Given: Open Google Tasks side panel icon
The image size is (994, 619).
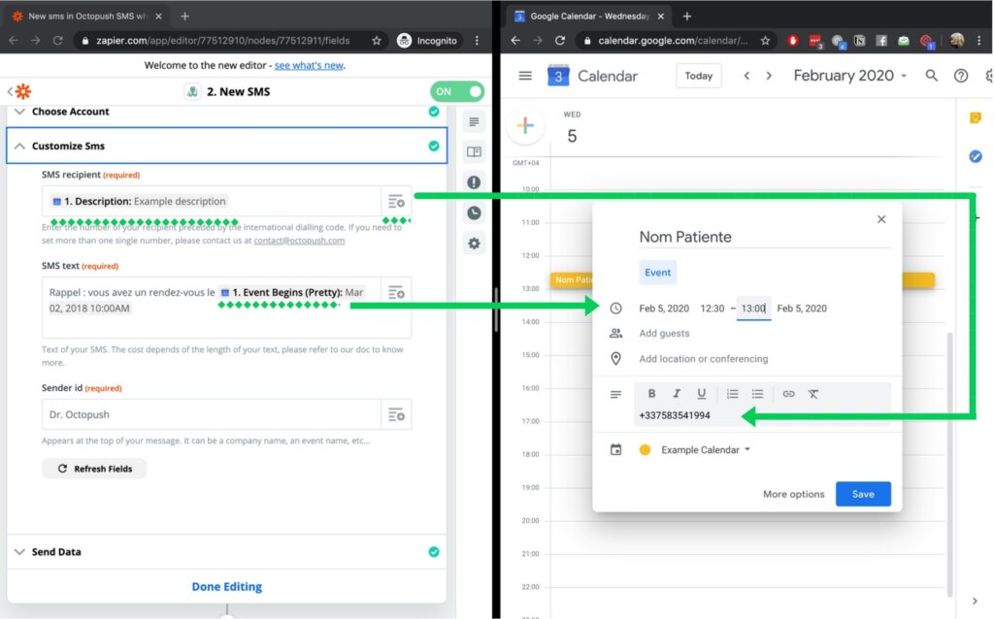Looking at the screenshot, I should pos(976,156).
